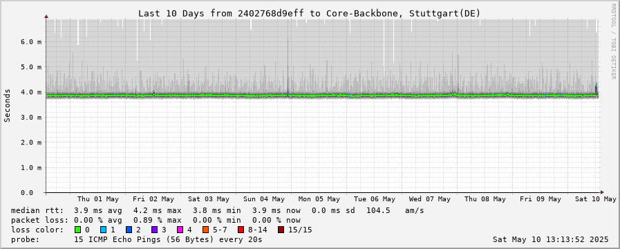
Task: Click the timestamp Sat May 10 13:13:52 2025
Action: pyautogui.click(x=551, y=239)
